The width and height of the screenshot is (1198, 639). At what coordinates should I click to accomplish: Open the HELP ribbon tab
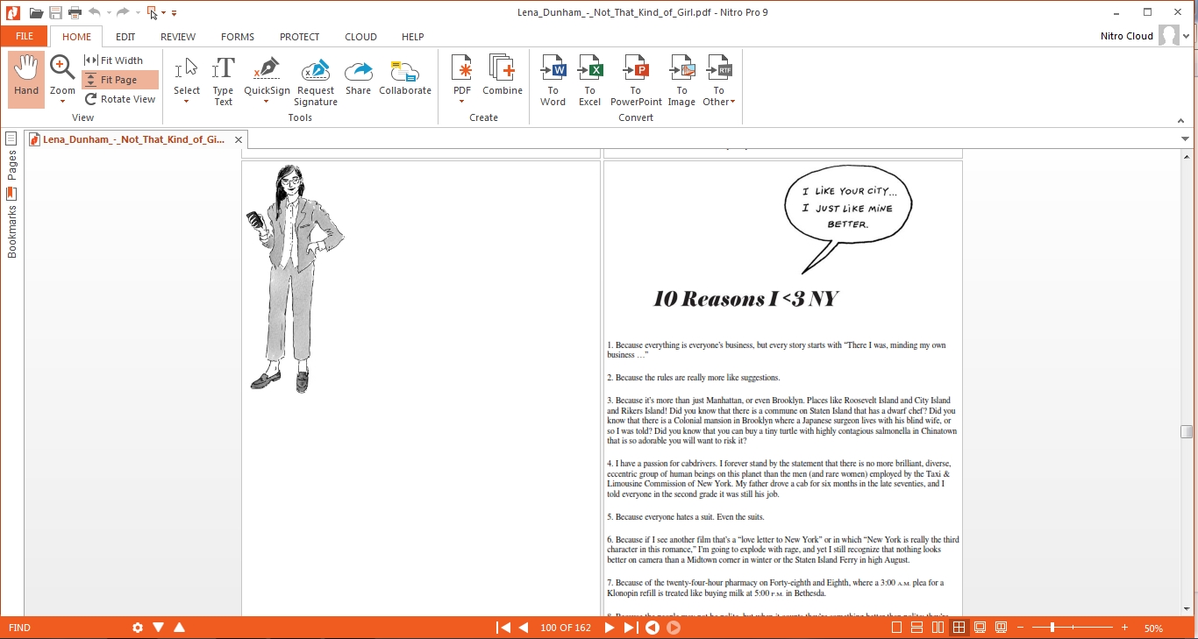click(x=413, y=37)
